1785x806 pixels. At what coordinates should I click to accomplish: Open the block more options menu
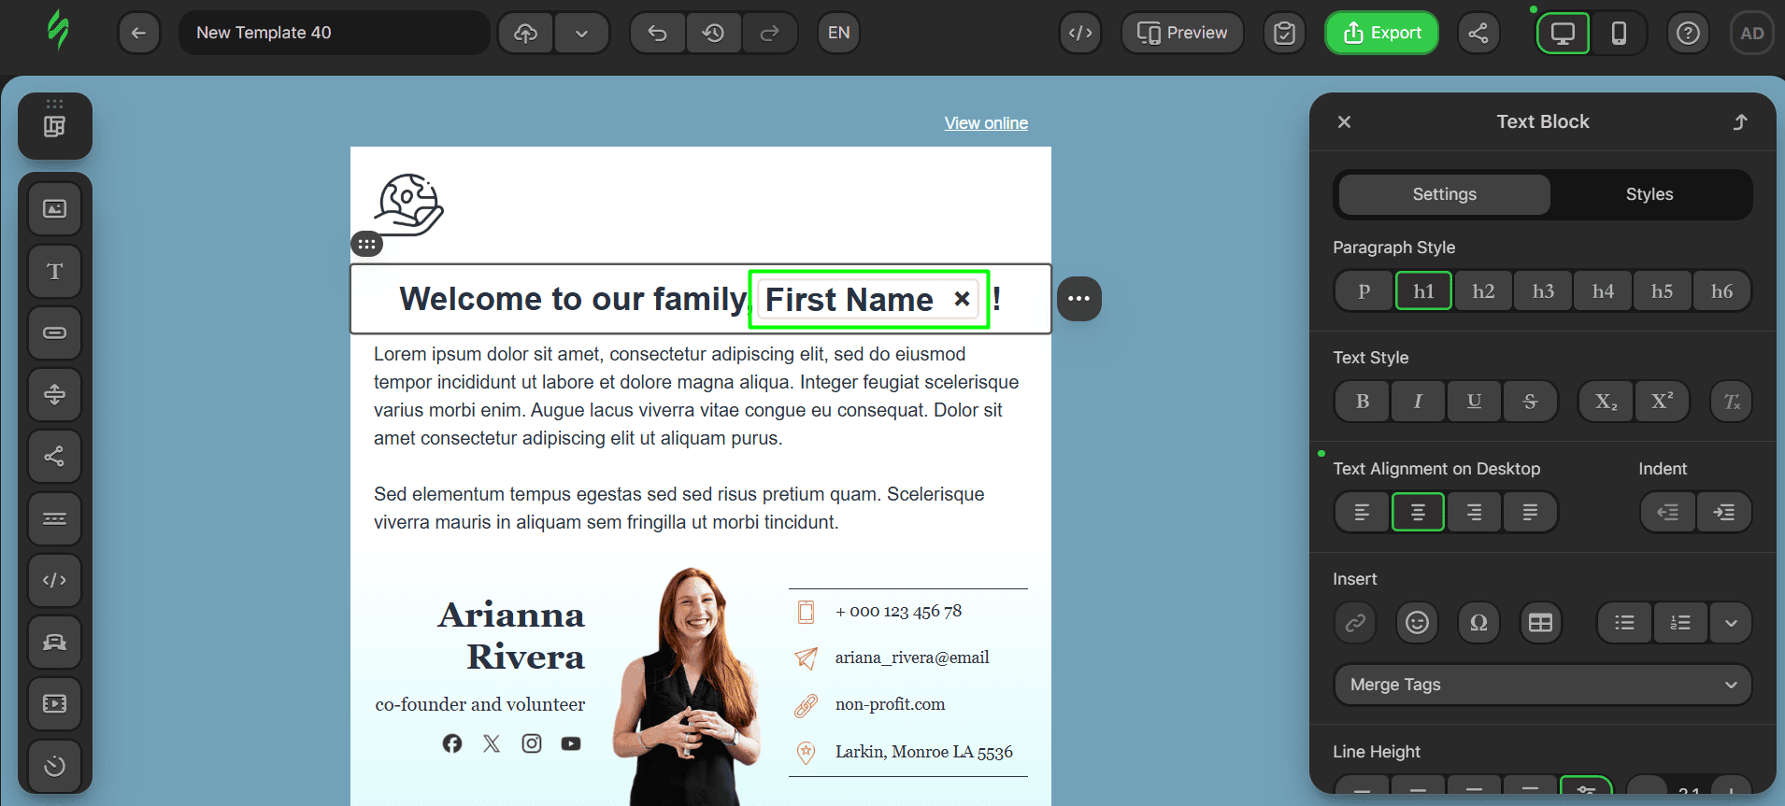point(1079,299)
